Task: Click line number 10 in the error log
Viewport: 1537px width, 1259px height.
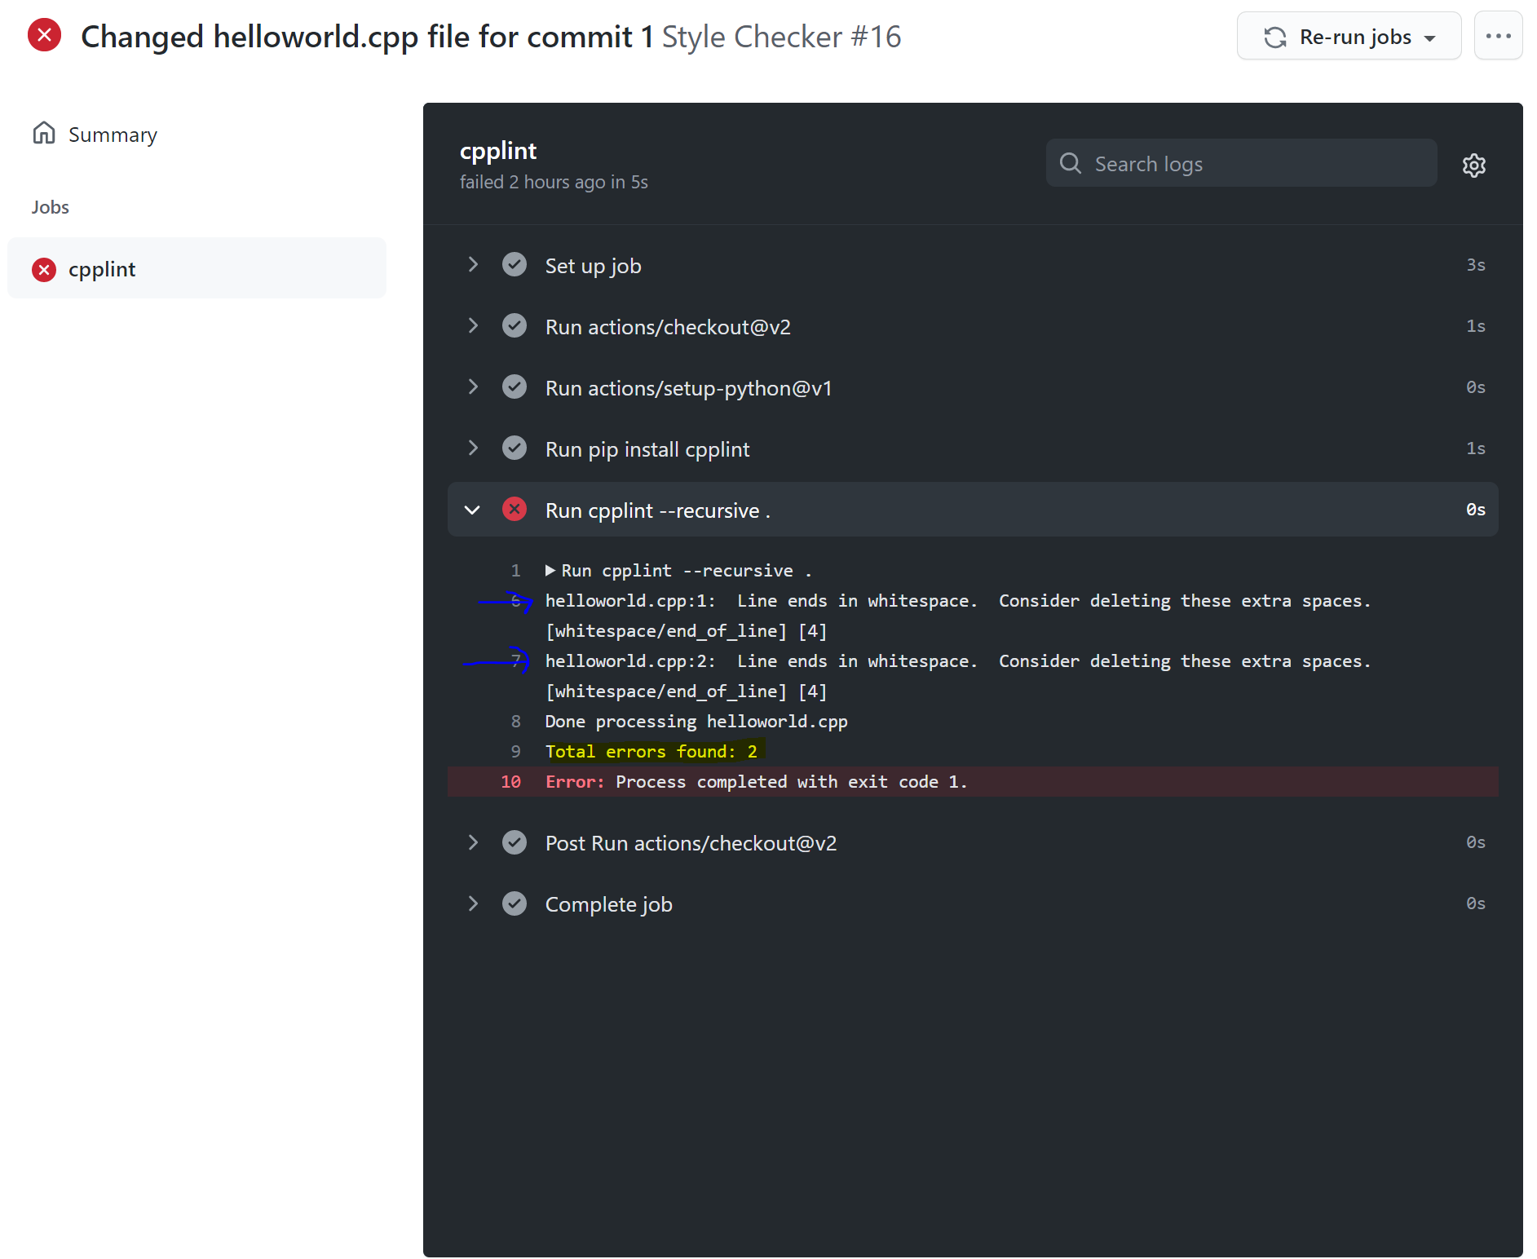Action: (x=510, y=781)
